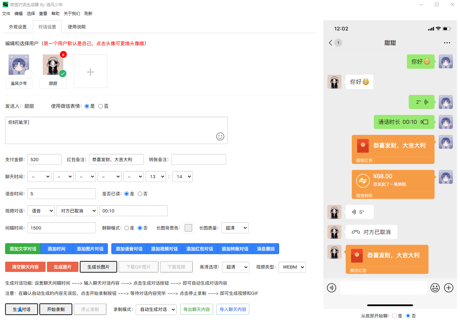The width and height of the screenshot is (460, 327).
Task: Open the emoji picker in the message input area
Action: click(220, 136)
